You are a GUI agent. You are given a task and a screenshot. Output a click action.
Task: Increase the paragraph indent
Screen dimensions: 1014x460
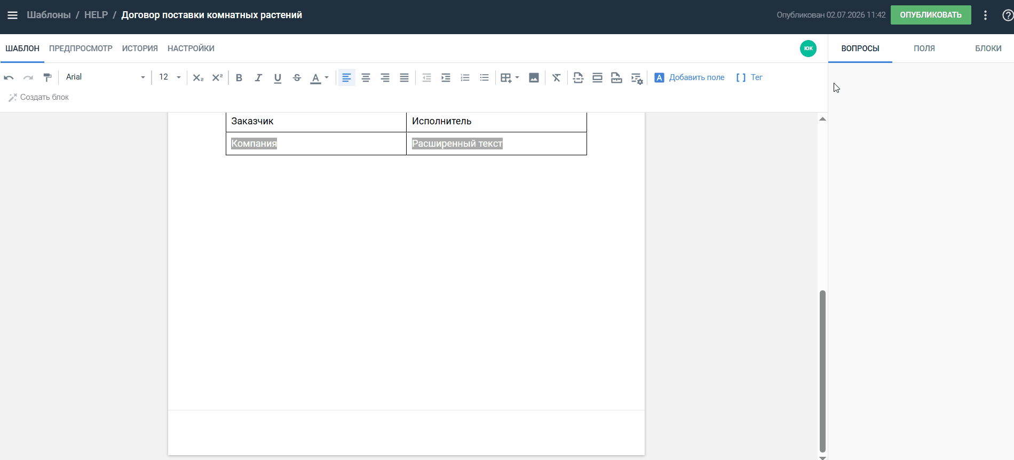coord(446,78)
